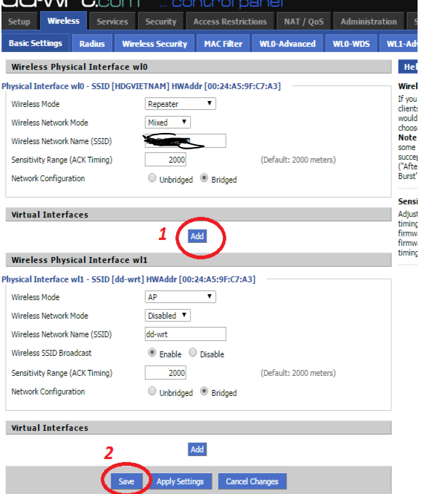Click the wl0 Sensitivity Range field

click(166, 160)
